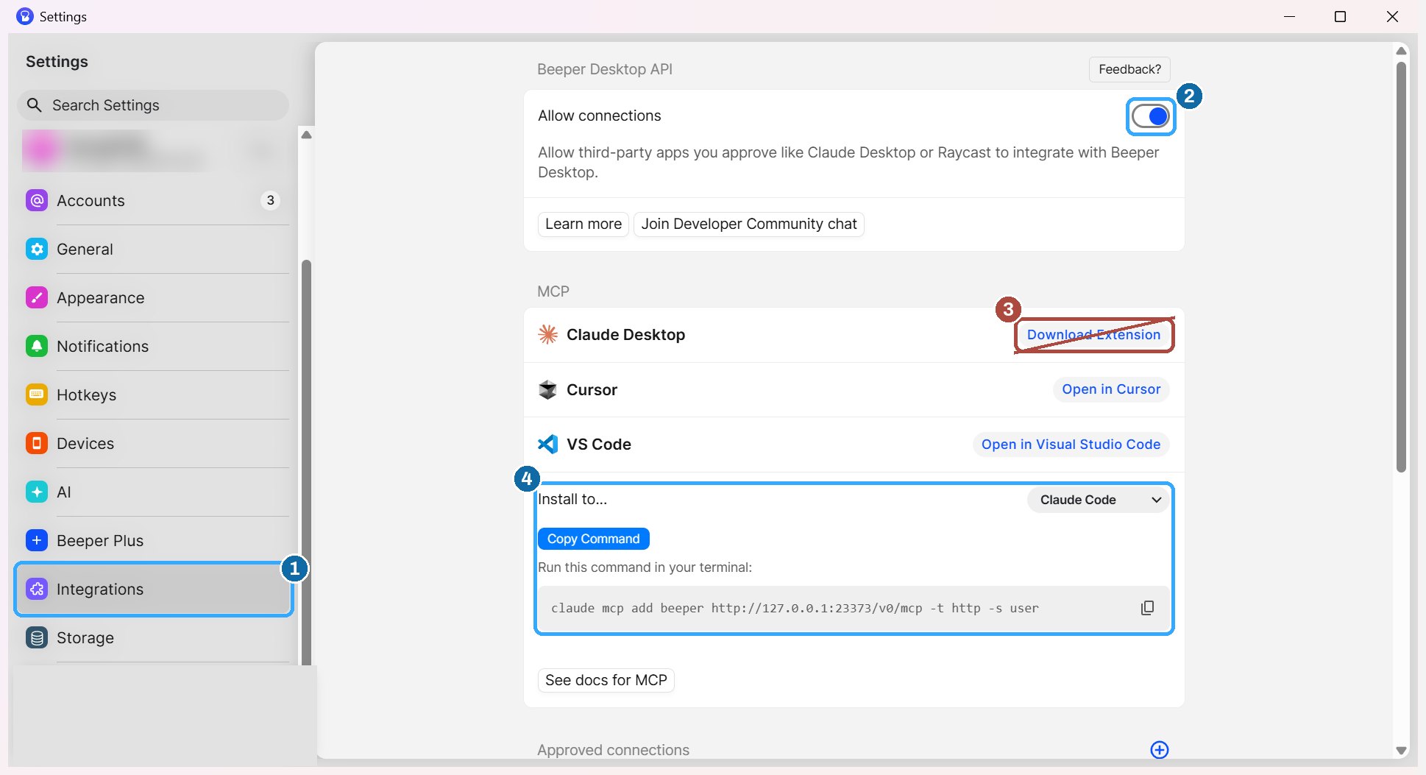Click main pane scrollbar up arrow
This screenshot has width=1426, height=775.
click(x=1401, y=51)
